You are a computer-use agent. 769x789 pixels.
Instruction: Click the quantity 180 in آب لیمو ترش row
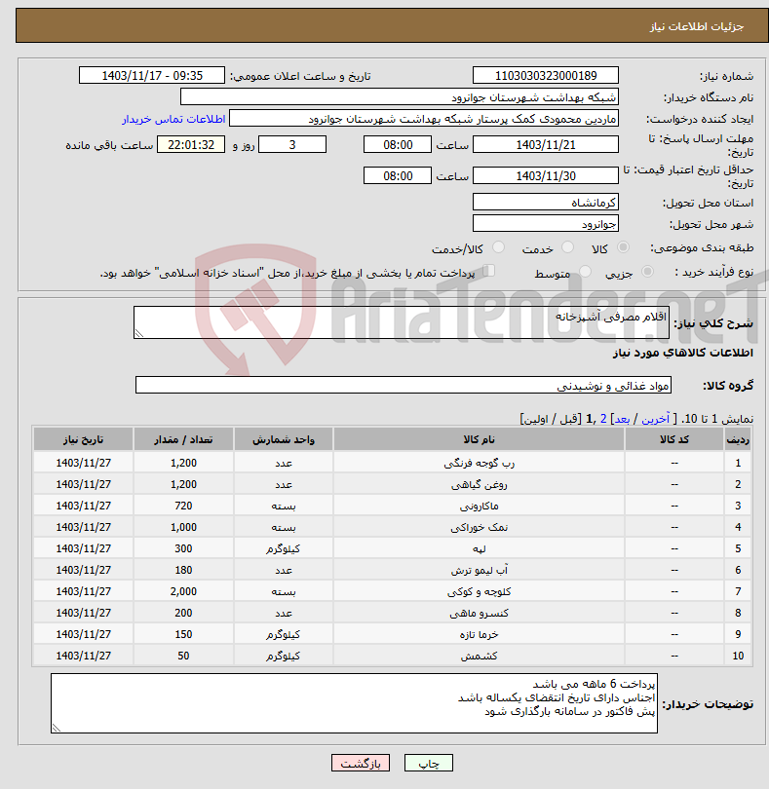[x=183, y=570]
